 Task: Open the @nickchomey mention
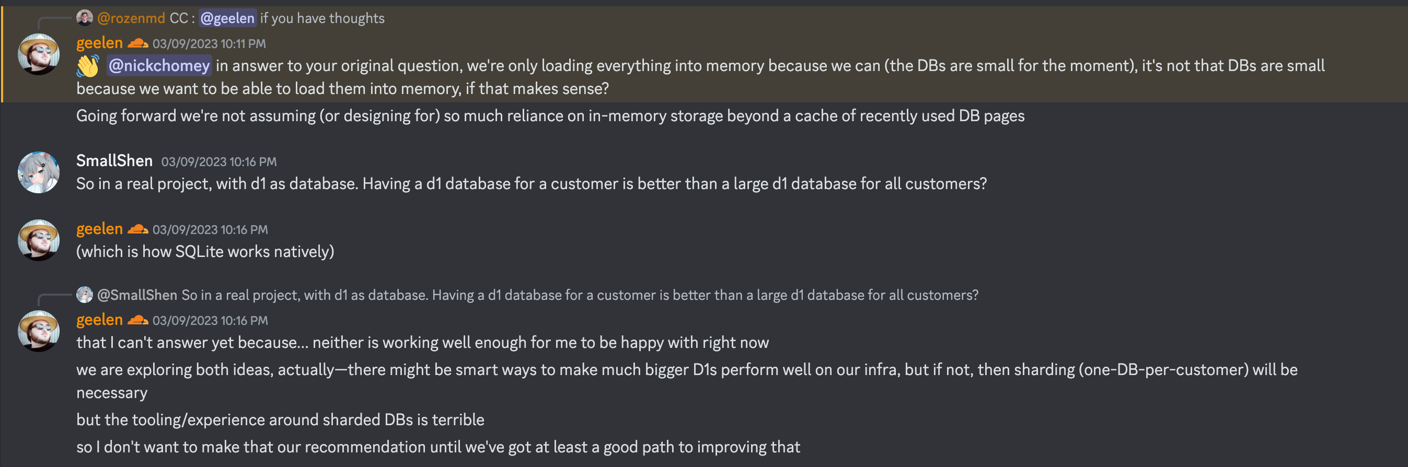[159, 66]
